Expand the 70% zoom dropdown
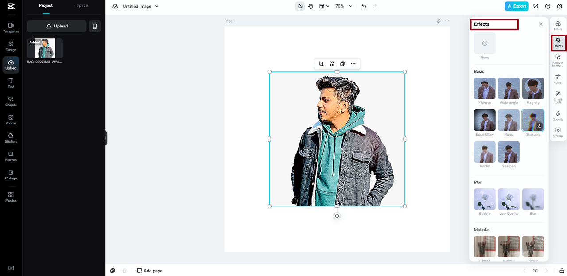 (350, 6)
